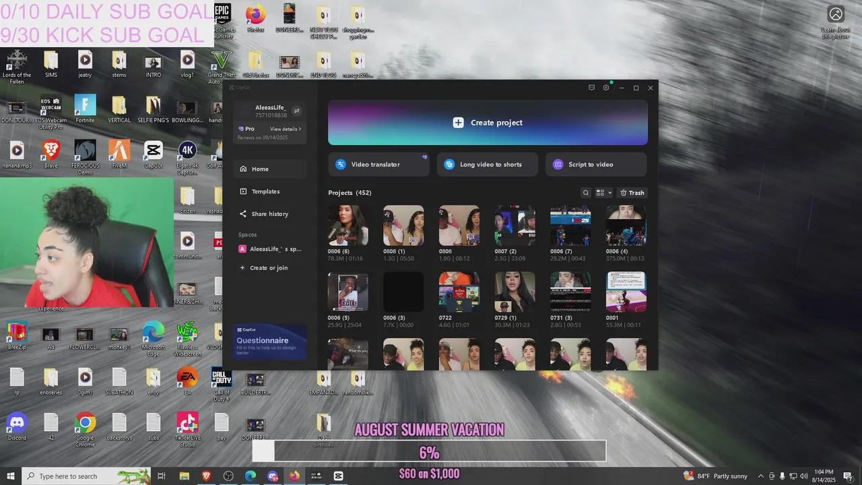Open project 0808 sized 1.9G
The height and width of the screenshot is (485, 862).
459,226
